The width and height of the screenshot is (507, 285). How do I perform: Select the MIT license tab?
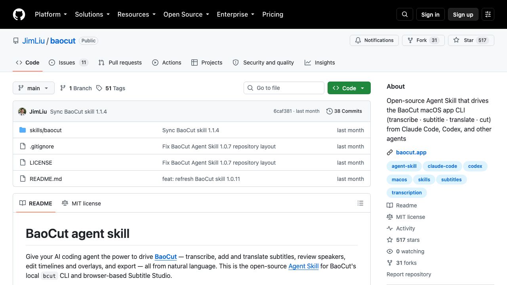[81, 203]
